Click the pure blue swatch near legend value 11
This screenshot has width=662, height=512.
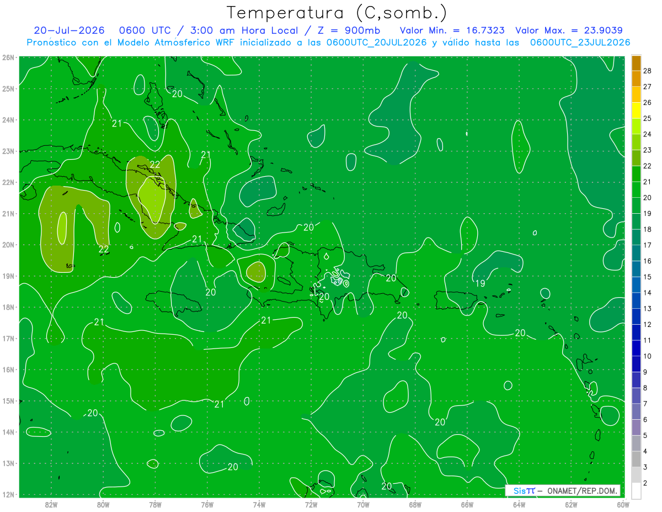click(x=636, y=347)
